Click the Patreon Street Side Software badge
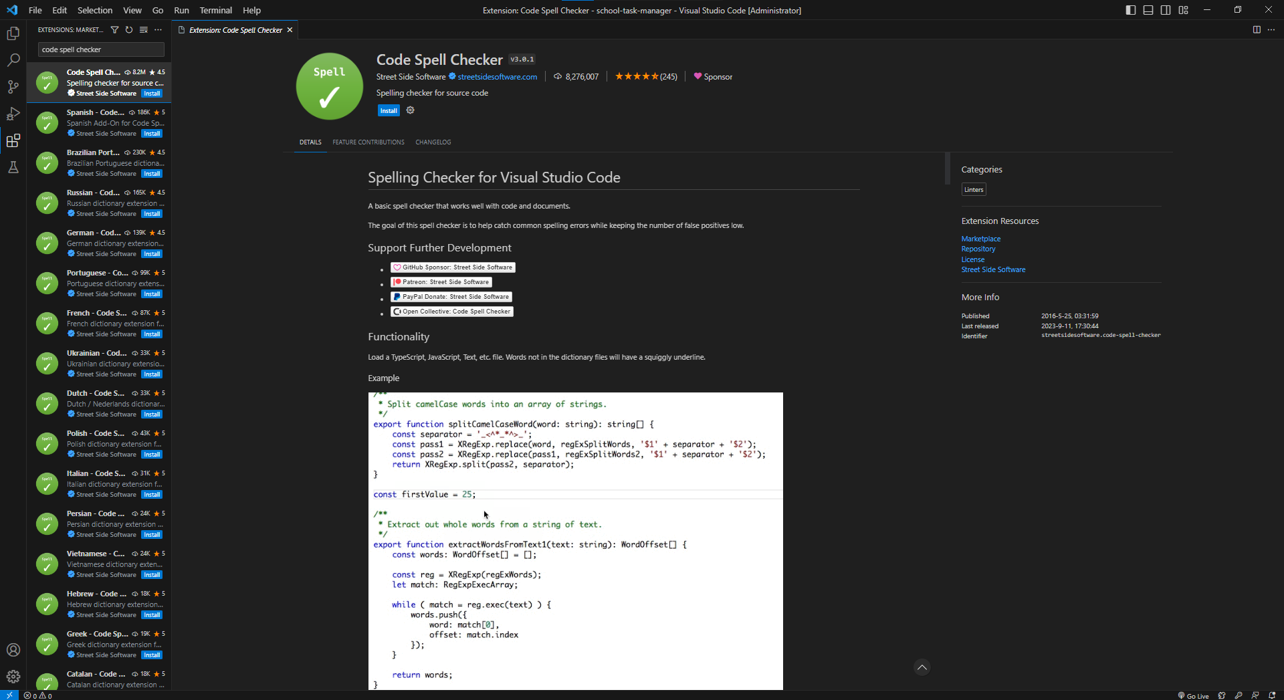Viewport: 1284px width, 700px height. 441,282
